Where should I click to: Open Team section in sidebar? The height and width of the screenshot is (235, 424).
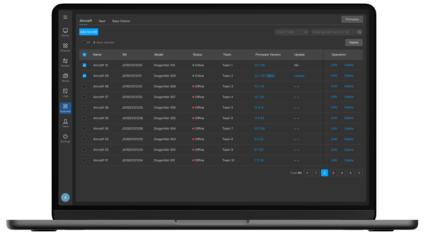(65, 122)
